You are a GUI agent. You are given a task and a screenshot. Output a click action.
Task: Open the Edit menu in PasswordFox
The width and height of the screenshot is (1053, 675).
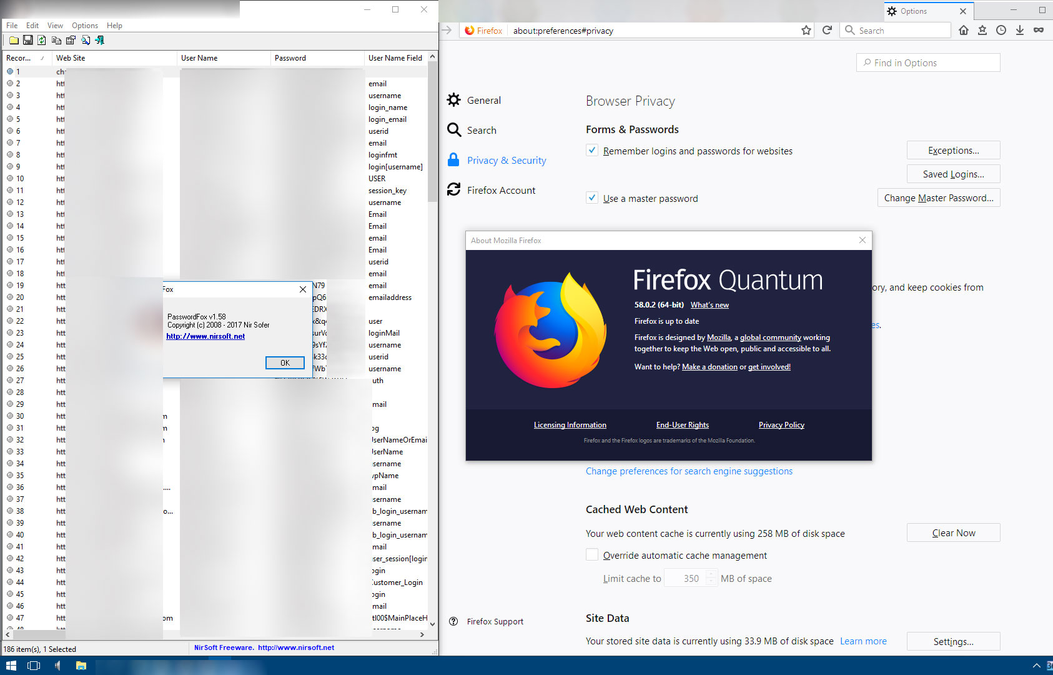pyautogui.click(x=32, y=26)
